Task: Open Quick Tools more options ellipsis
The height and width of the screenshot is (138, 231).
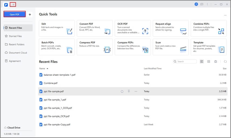Action: 225,15
